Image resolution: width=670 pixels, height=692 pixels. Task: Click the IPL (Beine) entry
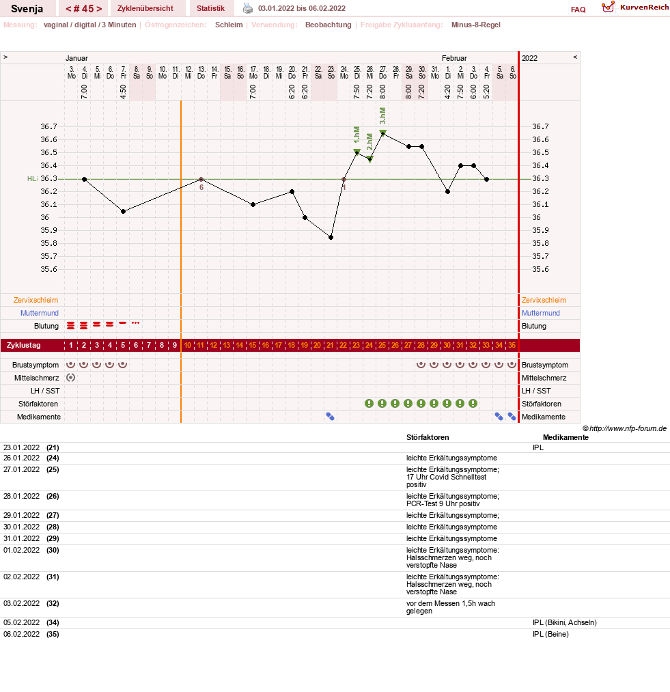tap(550, 634)
